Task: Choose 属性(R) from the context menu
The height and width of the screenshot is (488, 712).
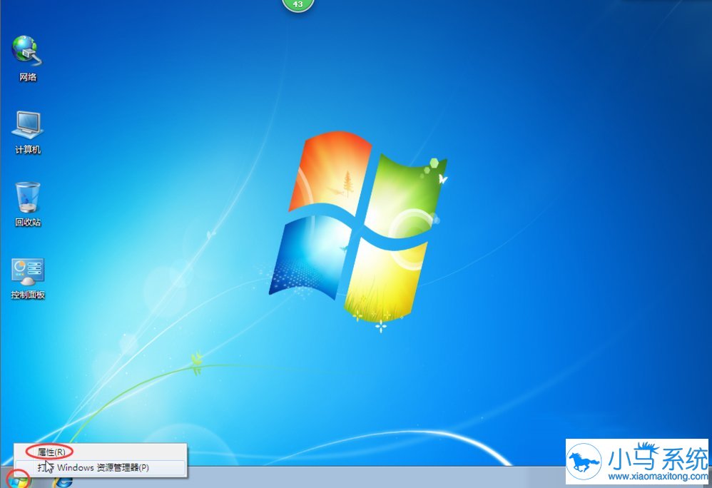Action: point(100,452)
